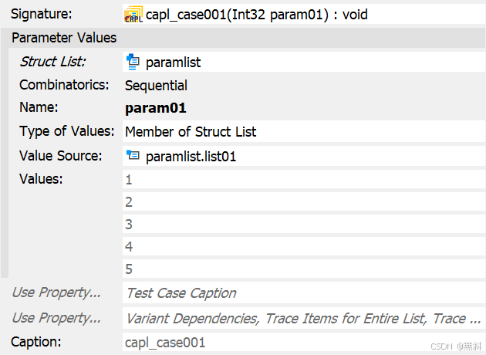This screenshot has width=486, height=355.
Task: Select value 3 in the Values list
Action: pyautogui.click(x=302, y=225)
